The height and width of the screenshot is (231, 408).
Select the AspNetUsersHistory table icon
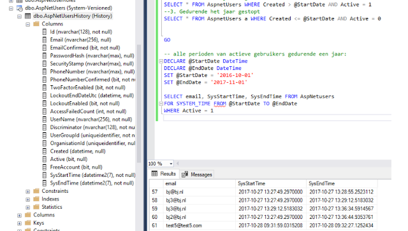[x=28, y=16]
